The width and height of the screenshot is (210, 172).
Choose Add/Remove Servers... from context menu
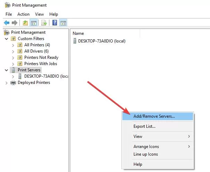pos(157,116)
